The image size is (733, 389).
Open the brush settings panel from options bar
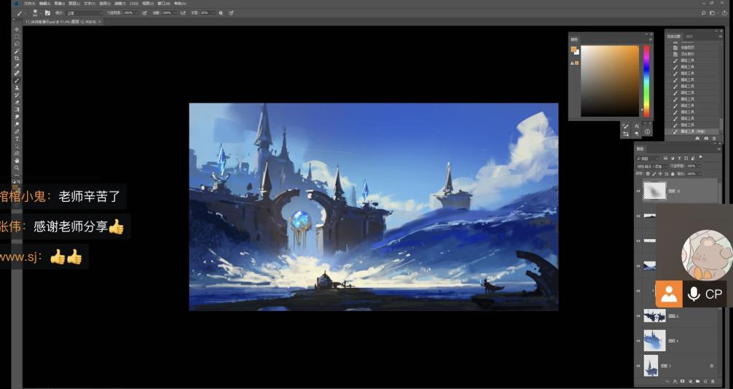47,13
